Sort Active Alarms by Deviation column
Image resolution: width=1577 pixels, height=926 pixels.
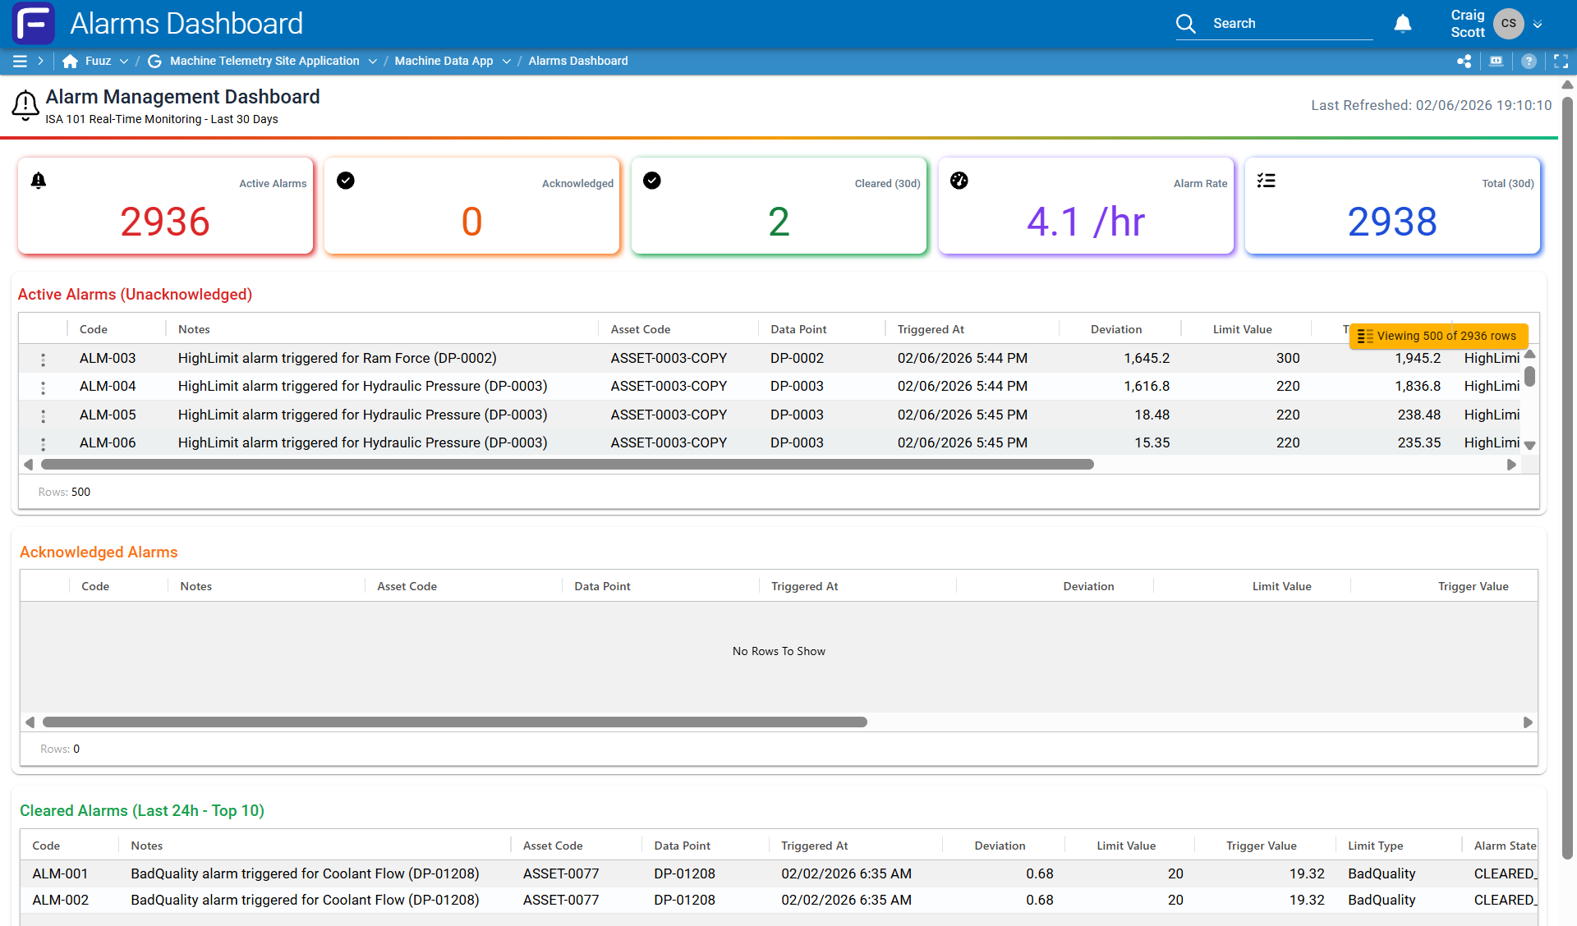click(1116, 329)
